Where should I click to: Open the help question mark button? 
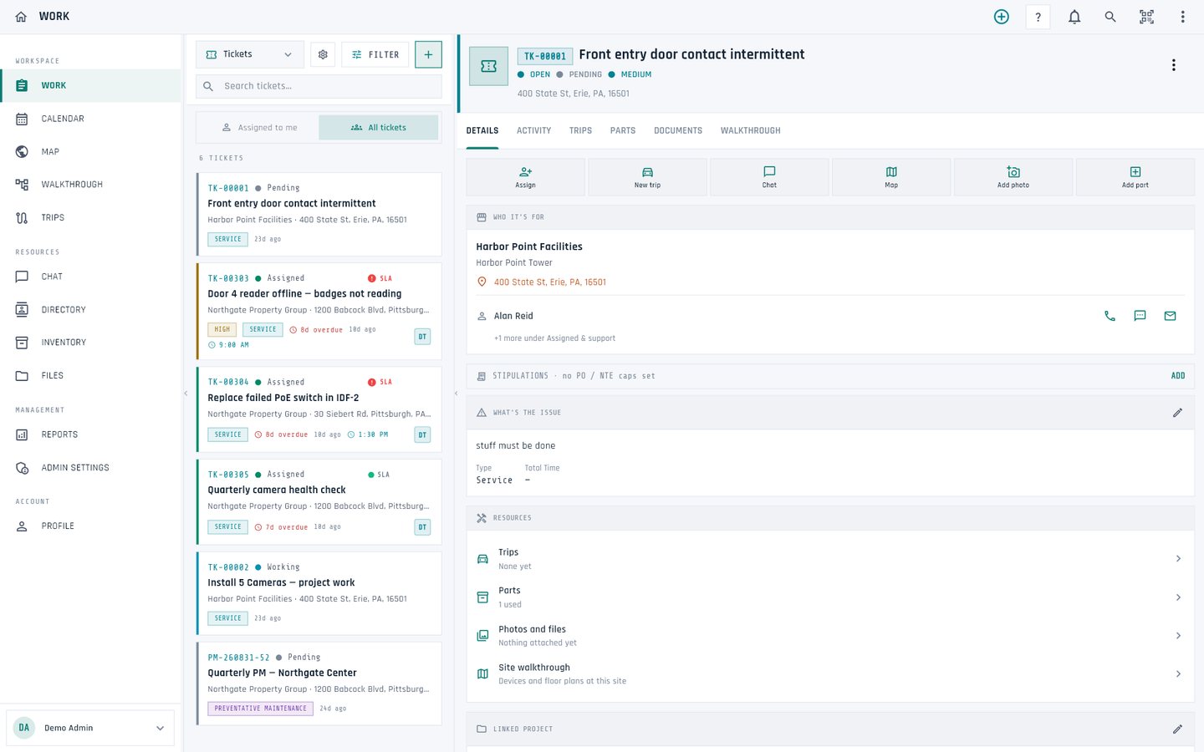click(1038, 17)
